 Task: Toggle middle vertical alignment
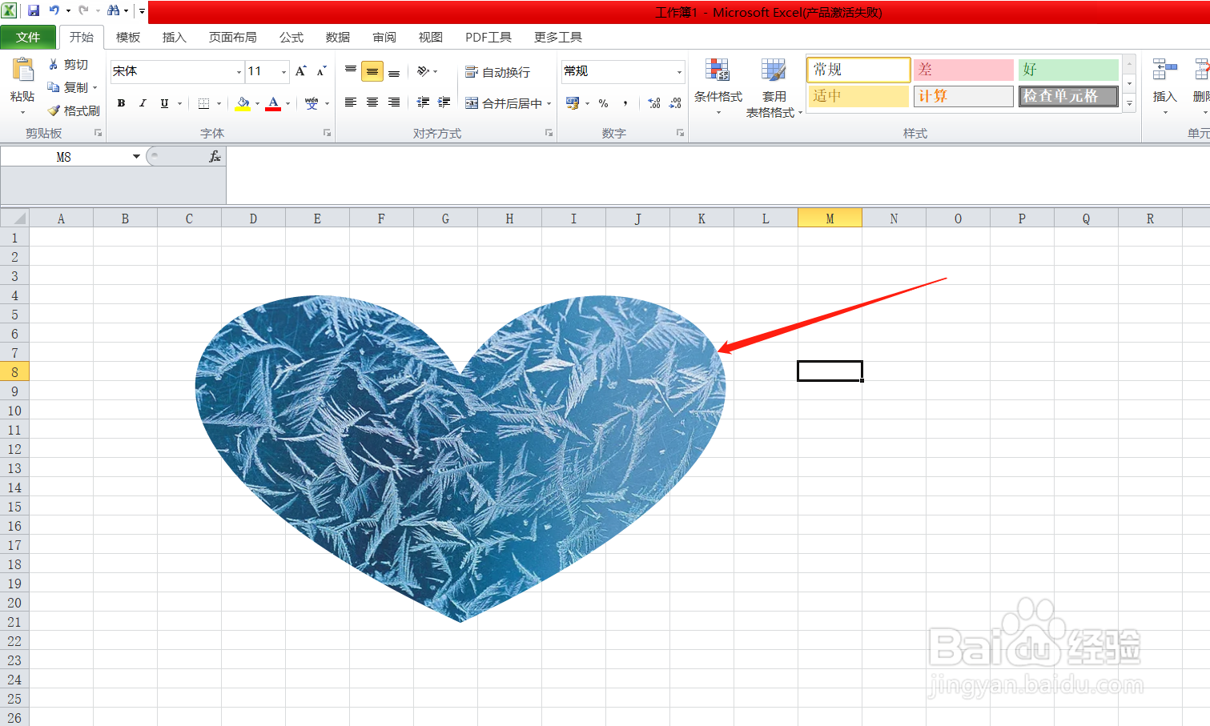click(x=372, y=71)
